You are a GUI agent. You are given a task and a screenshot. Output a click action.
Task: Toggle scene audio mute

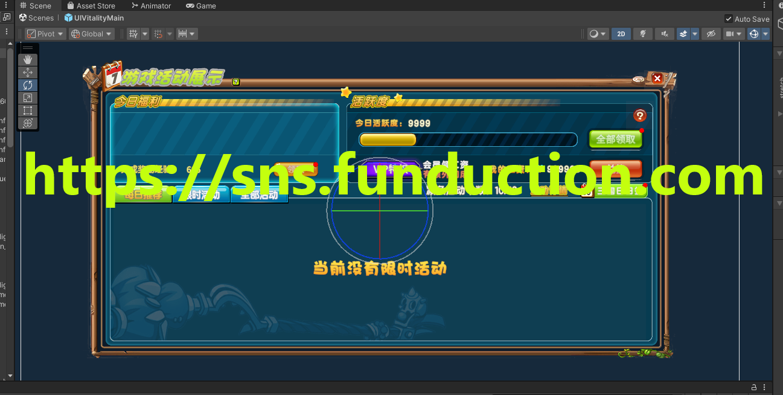click(665, 34)
